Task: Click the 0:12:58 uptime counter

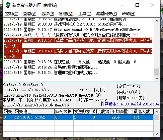Action: pyautogui.click(x=84, y=90)
